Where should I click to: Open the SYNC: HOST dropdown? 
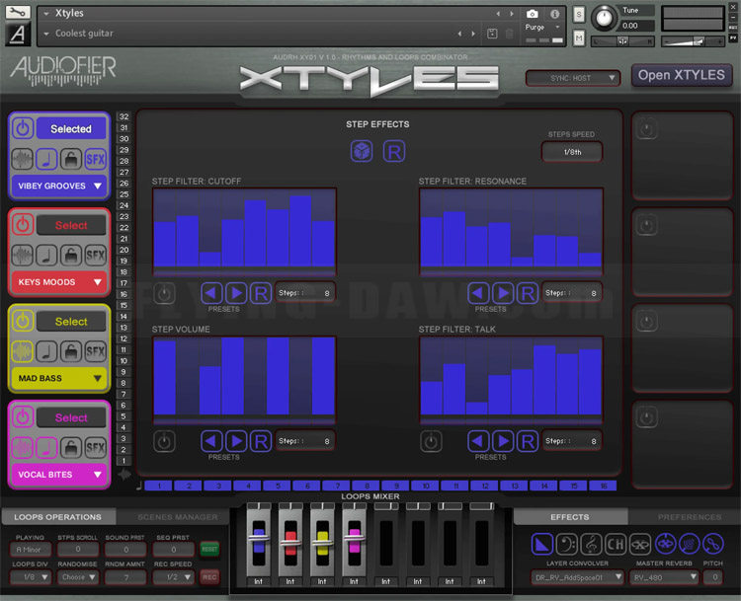tap(573, 78)
